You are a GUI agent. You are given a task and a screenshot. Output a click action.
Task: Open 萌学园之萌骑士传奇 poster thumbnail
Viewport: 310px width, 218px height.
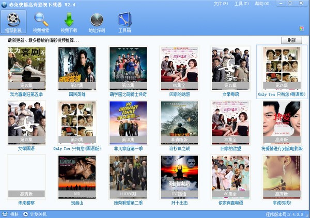(128, 68)
